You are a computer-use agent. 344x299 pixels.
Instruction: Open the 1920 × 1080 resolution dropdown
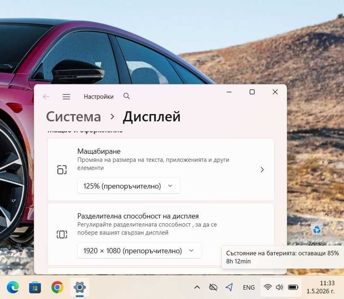pyautogui.click(x=139, y=251)
